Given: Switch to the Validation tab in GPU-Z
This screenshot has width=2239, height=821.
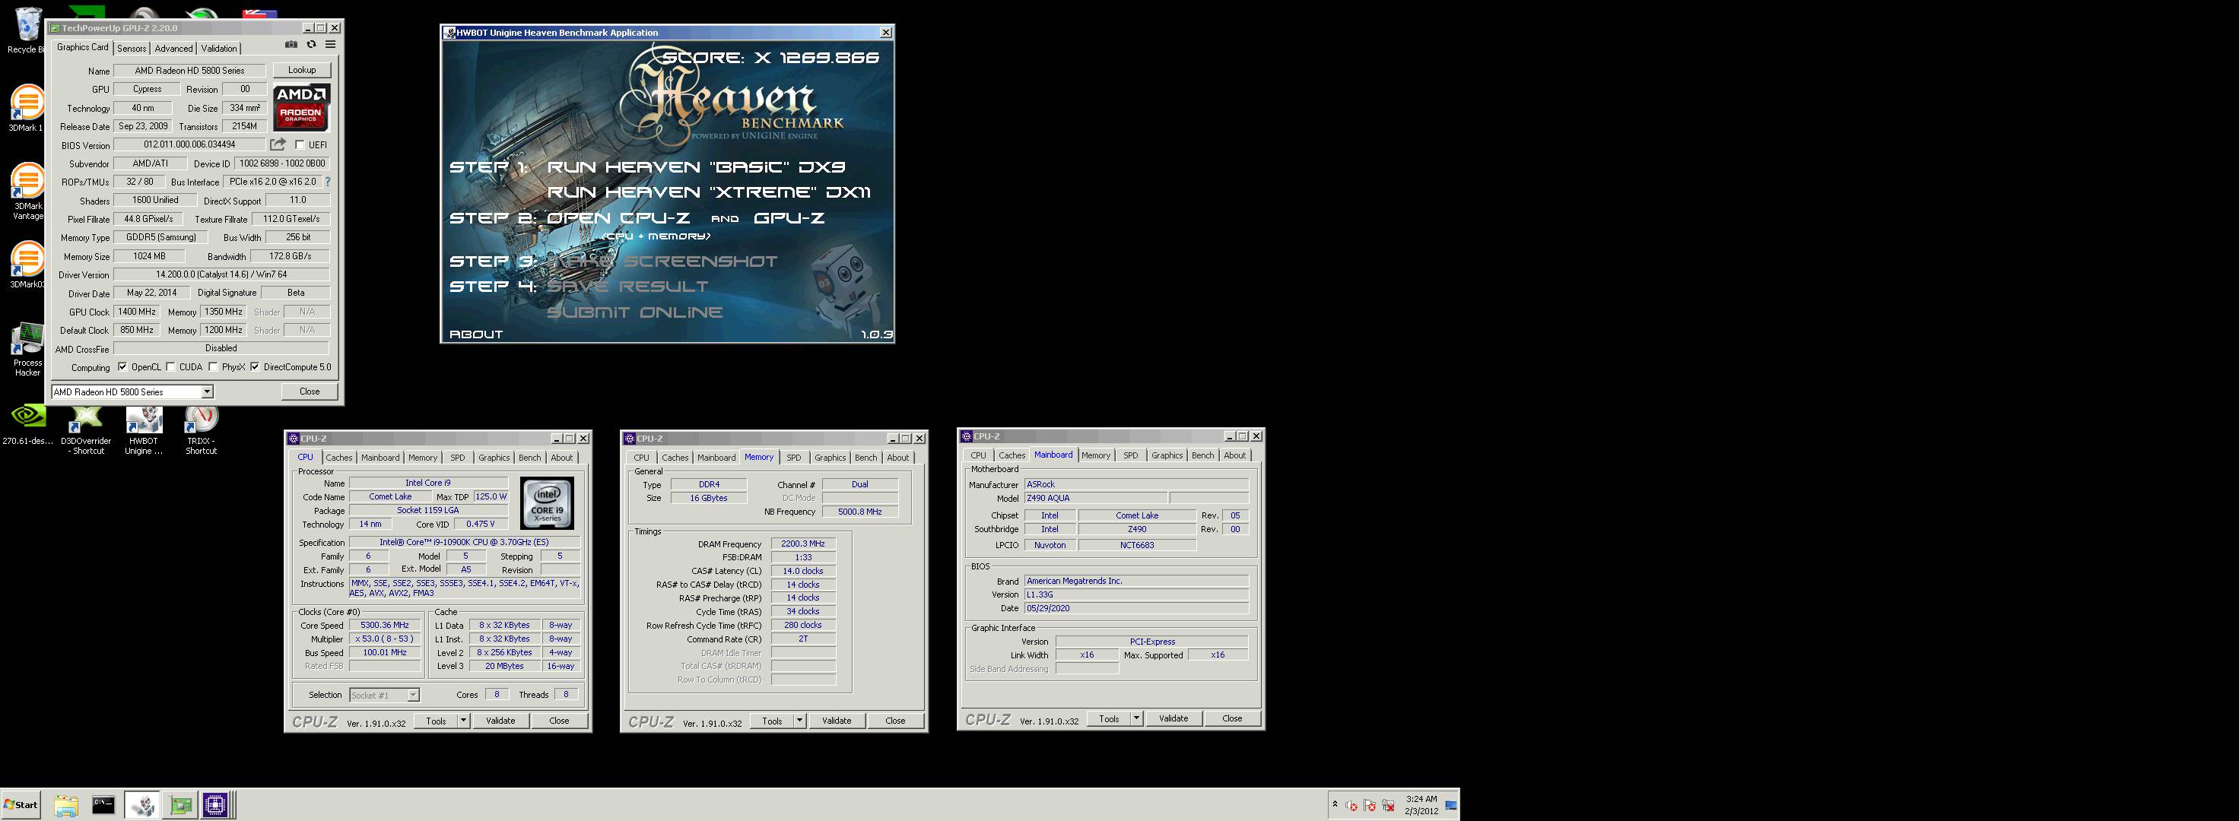Looking at the screenshot, I should tap(219, 49).
